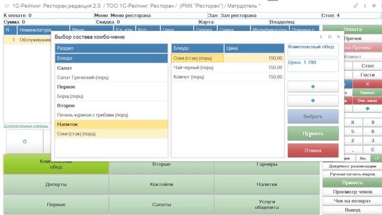This screenshot has width=382, height=215.
Task: Open Дополнительные команды link
Action: [26, 126]
